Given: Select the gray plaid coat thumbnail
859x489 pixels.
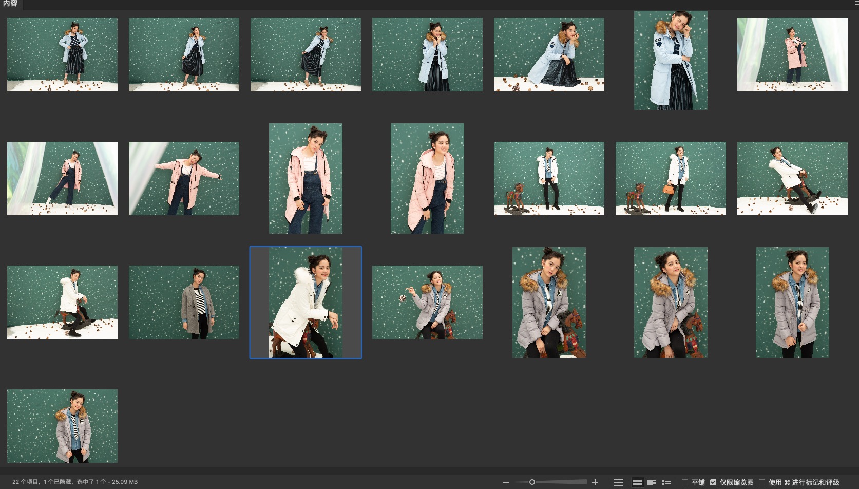Looking at the screenshot, I should tap(184, 303).
